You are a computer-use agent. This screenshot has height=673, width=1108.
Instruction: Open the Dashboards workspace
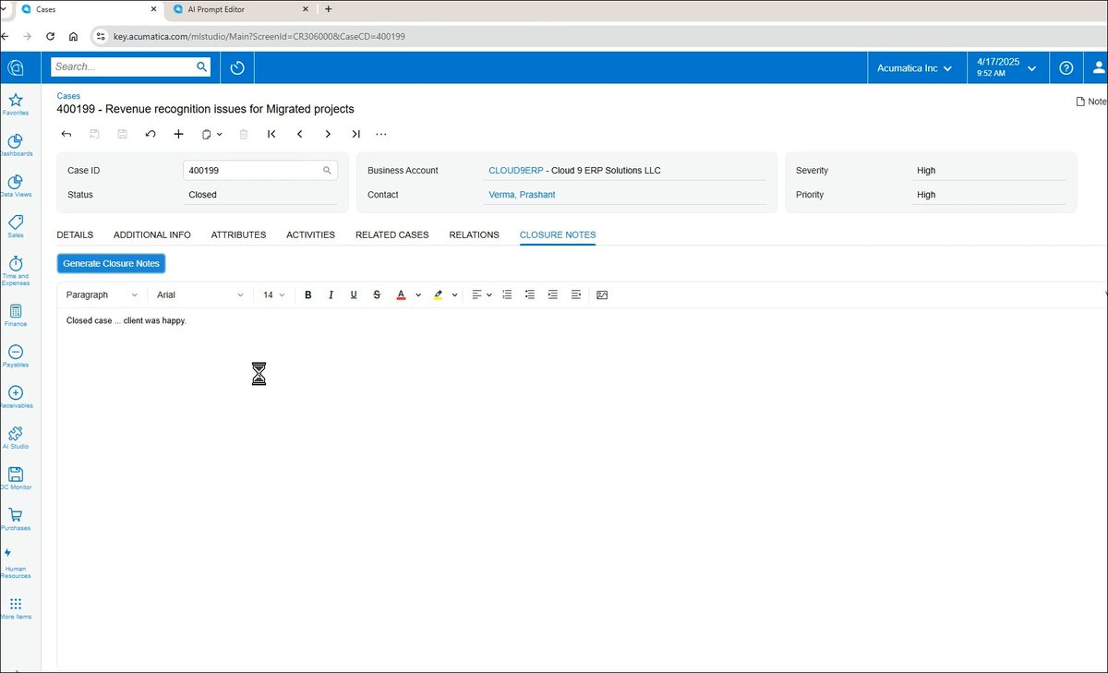click(x=15, y=145)
